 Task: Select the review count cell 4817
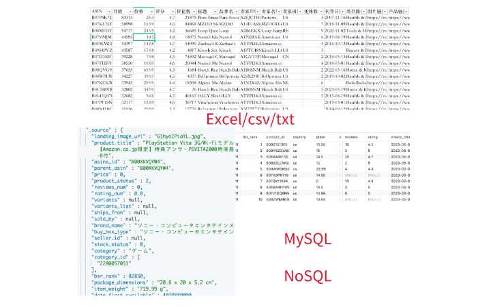(192, 50)
